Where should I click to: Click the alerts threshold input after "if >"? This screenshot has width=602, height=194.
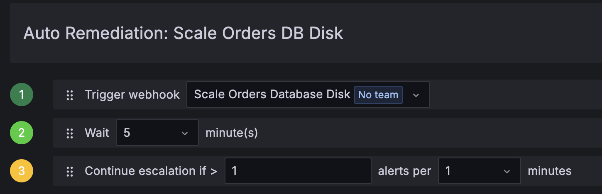click(x=298, y=171)
